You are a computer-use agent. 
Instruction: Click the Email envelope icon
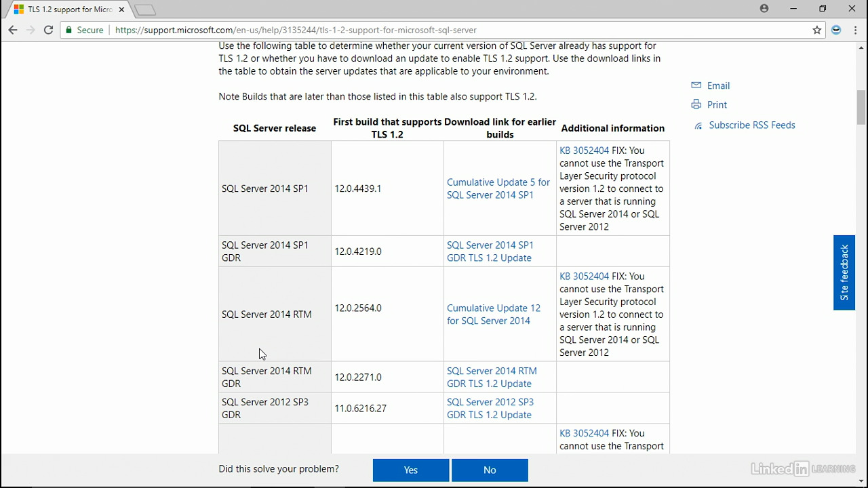click(696, 85)
